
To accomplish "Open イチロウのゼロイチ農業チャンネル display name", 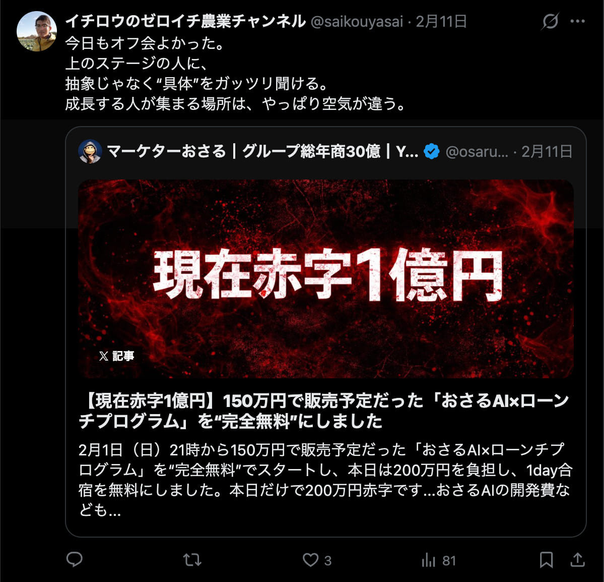I will coord(185,22).
